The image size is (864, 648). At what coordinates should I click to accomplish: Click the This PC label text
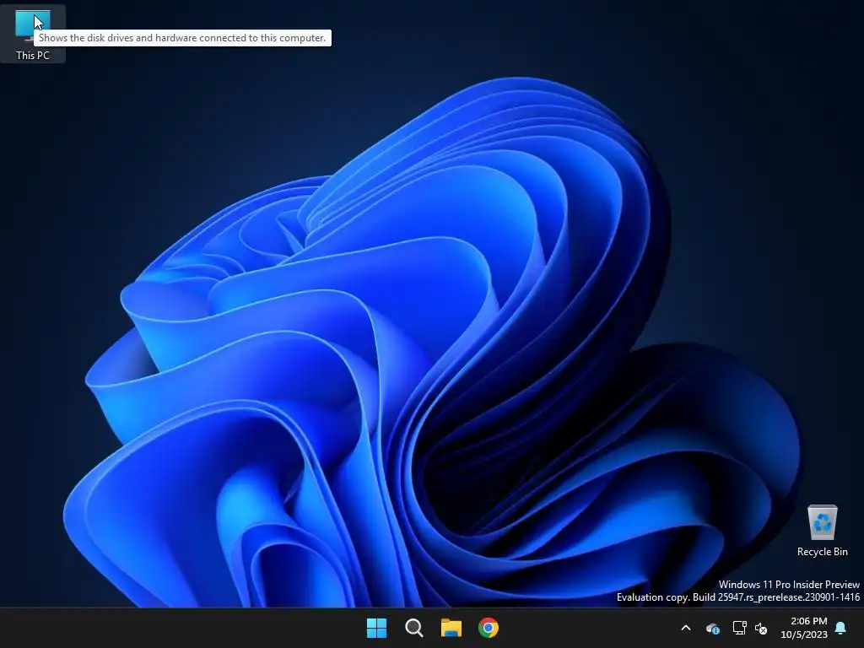coord(33,55)
